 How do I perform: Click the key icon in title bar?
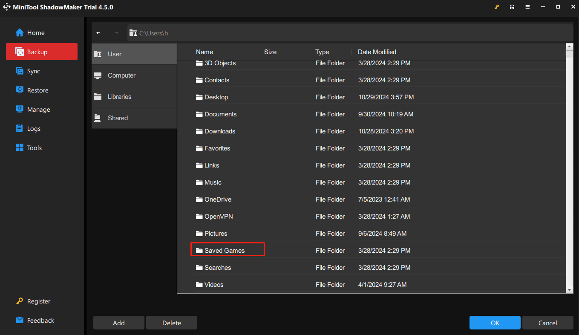[x=497, y=7]
